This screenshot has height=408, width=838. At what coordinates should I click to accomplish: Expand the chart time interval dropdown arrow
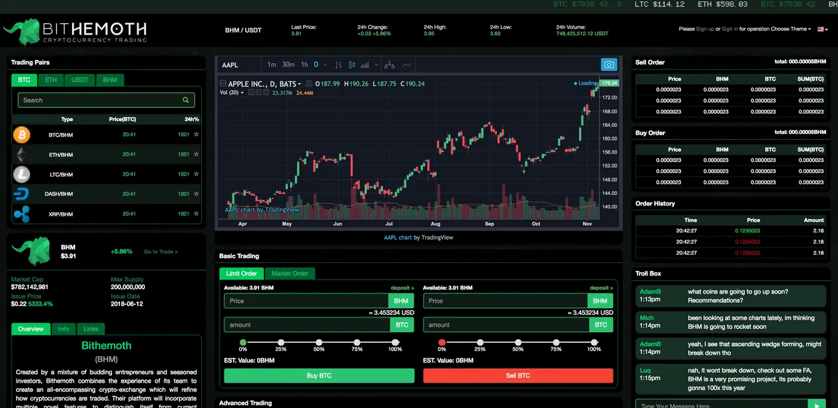(325, 65)
